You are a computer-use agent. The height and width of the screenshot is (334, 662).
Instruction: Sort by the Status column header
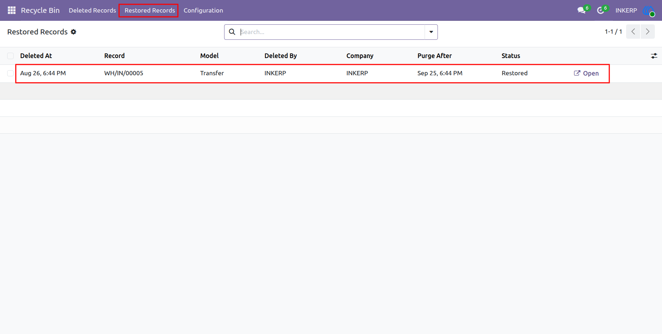click(x=511, y=56)
